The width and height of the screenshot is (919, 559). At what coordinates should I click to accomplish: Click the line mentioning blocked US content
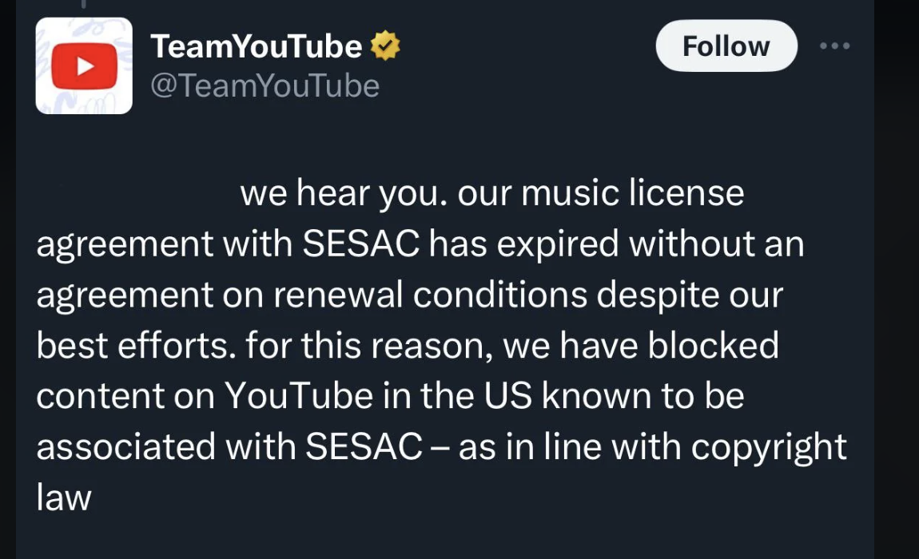click(x=392, y=395)
